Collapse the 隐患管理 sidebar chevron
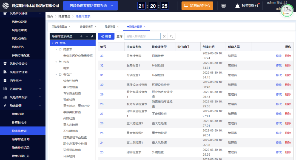Image resolution: width=296 pixels, height=160 pixels. click(40, 105)
